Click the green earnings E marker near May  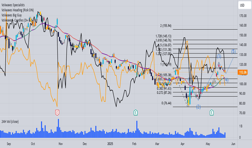[x=211, y=112]
